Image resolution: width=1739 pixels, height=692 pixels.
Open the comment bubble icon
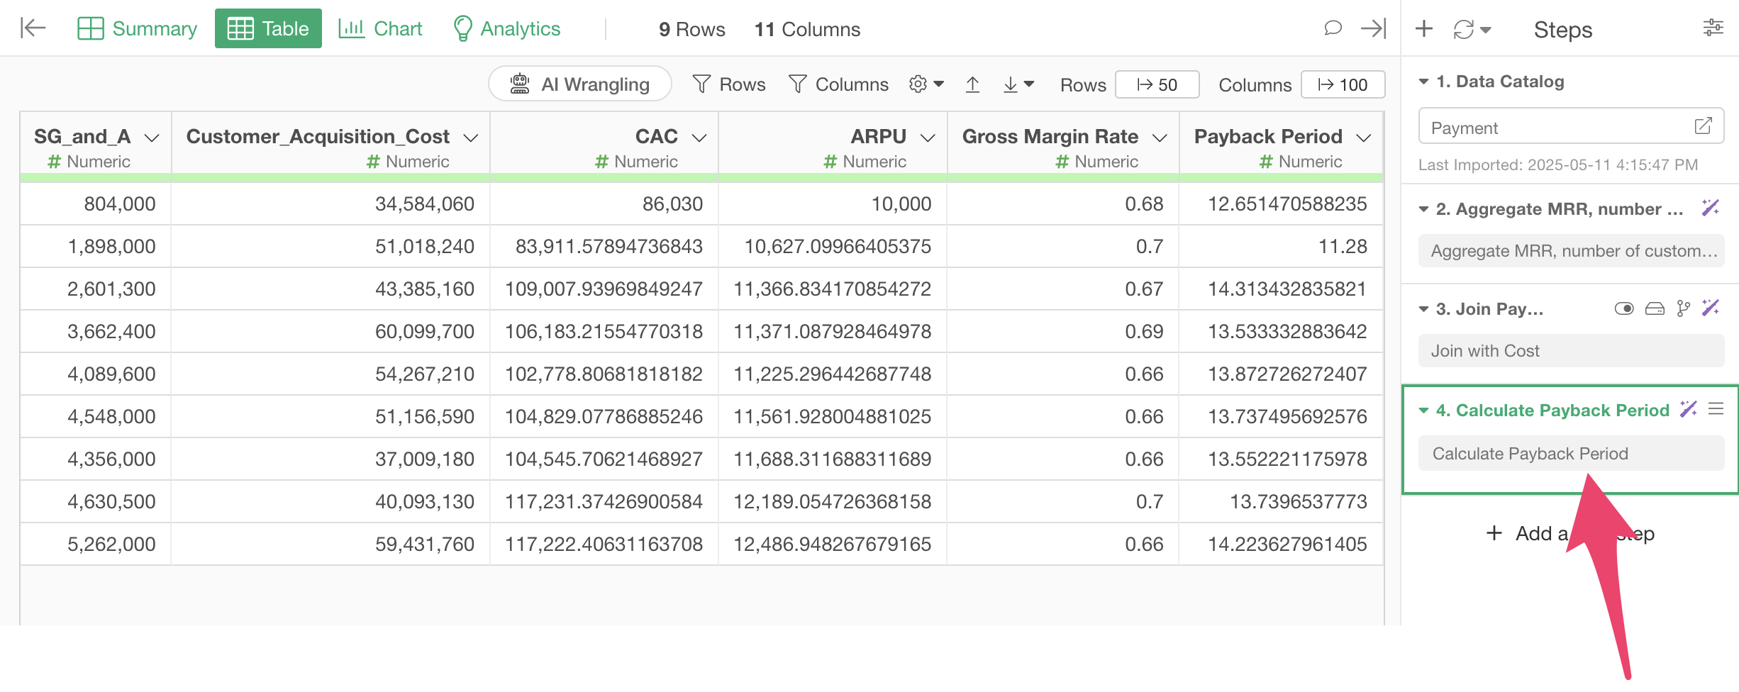1333,28
